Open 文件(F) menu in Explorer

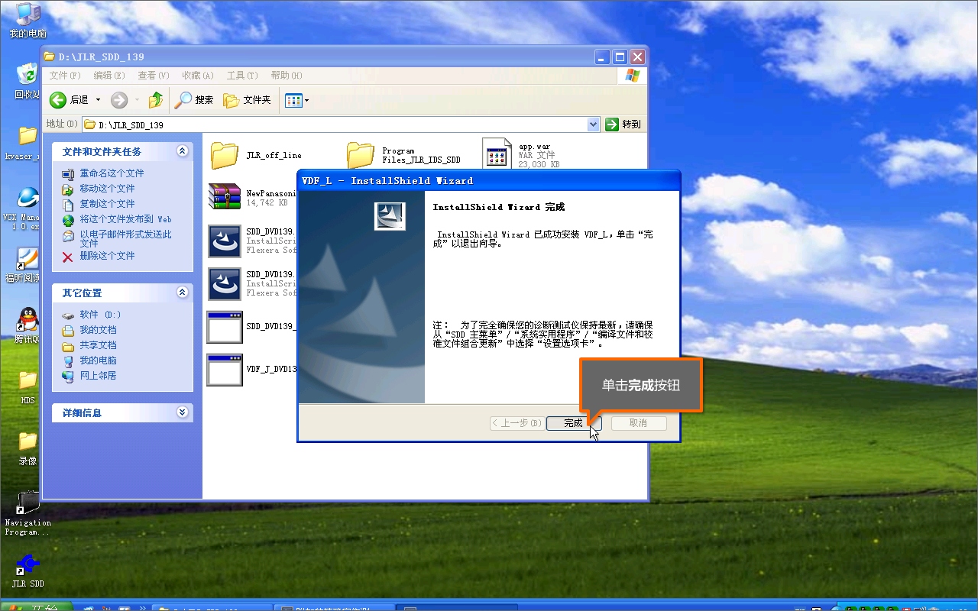coord(65,76)
